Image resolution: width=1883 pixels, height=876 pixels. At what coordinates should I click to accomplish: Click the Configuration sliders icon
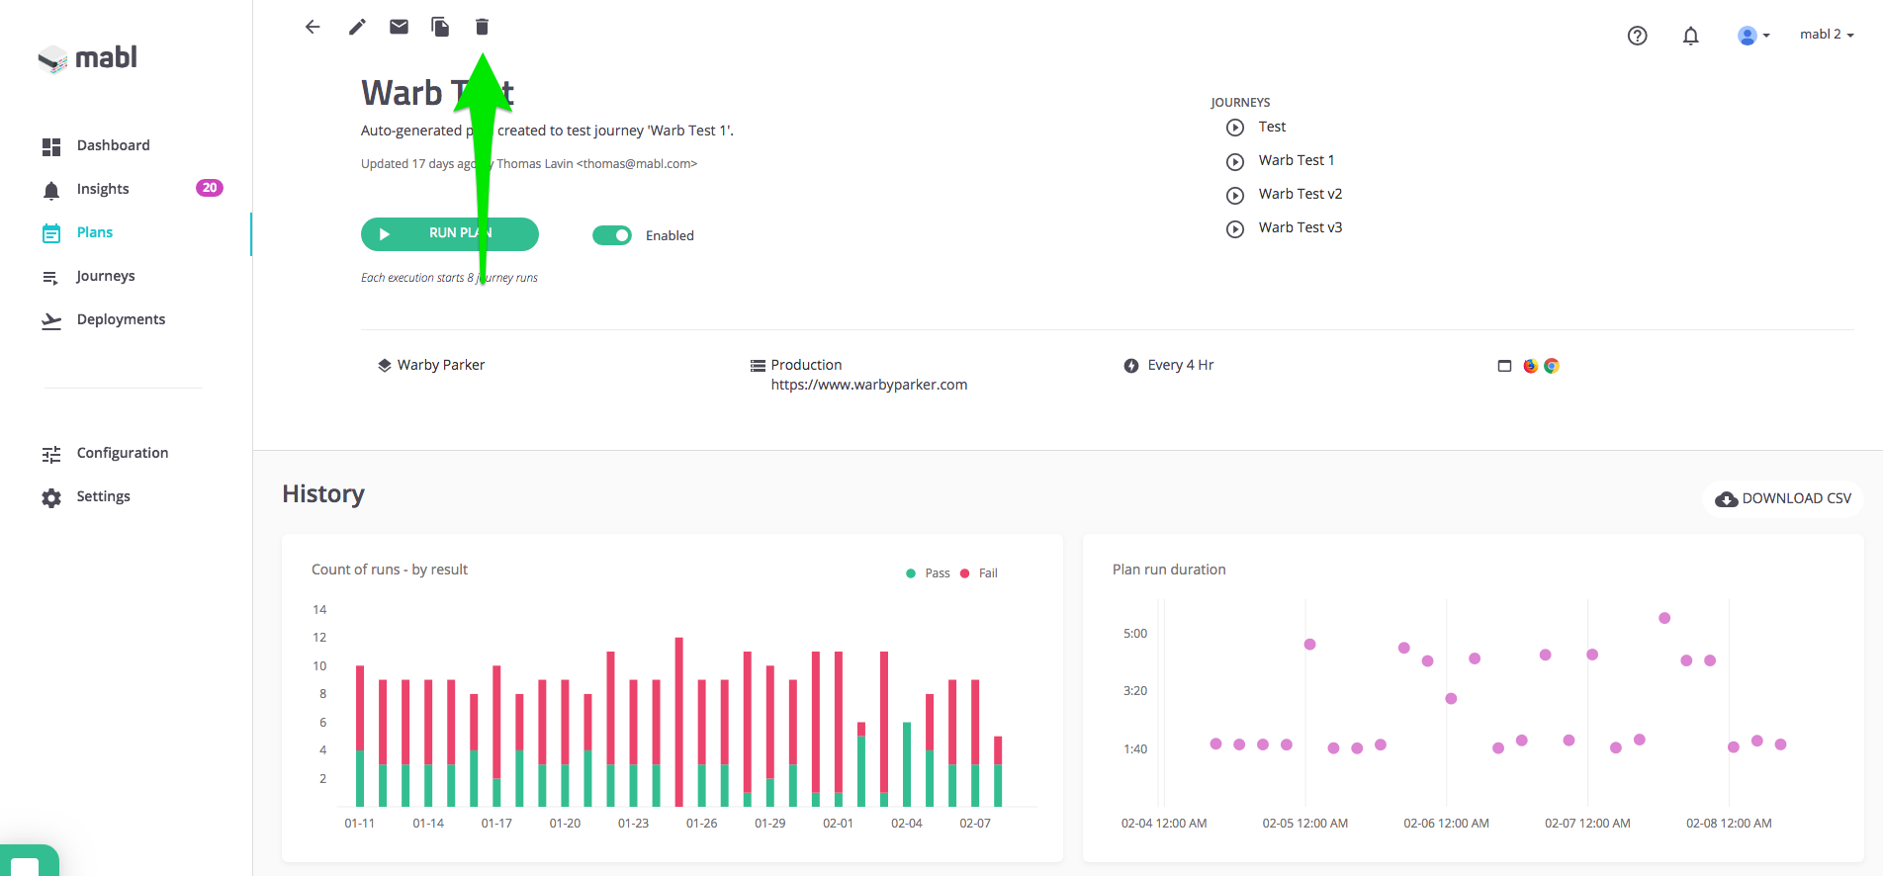[51, 455]
